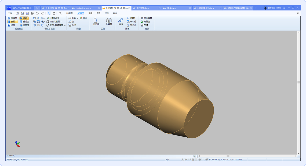Open the 结构 structure panel

(x=121, y=21)
